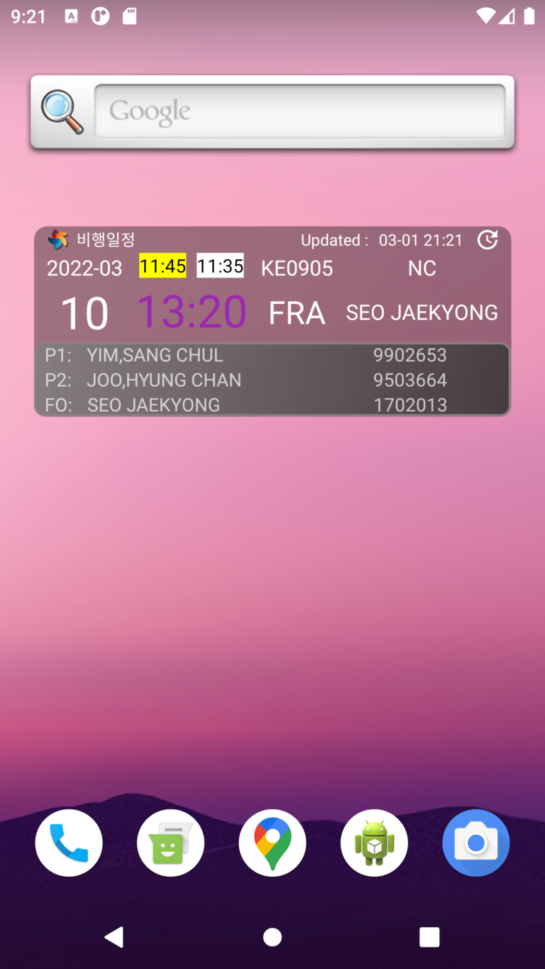
Task: Open Google Maps from the dock
Action: [x=272, y=843]
